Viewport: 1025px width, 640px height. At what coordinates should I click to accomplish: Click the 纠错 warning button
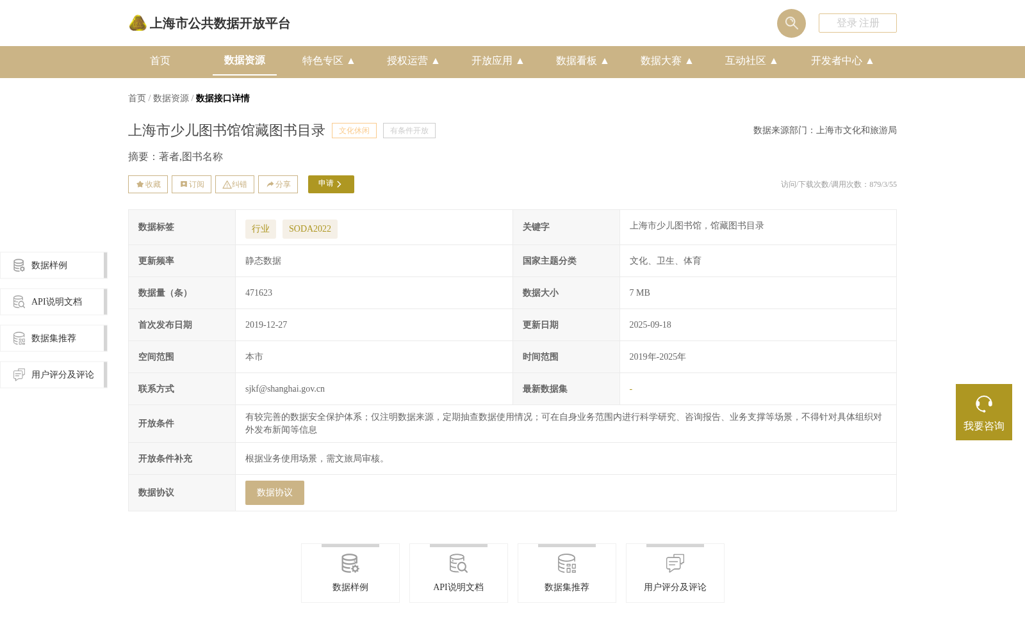coord(234,184)
